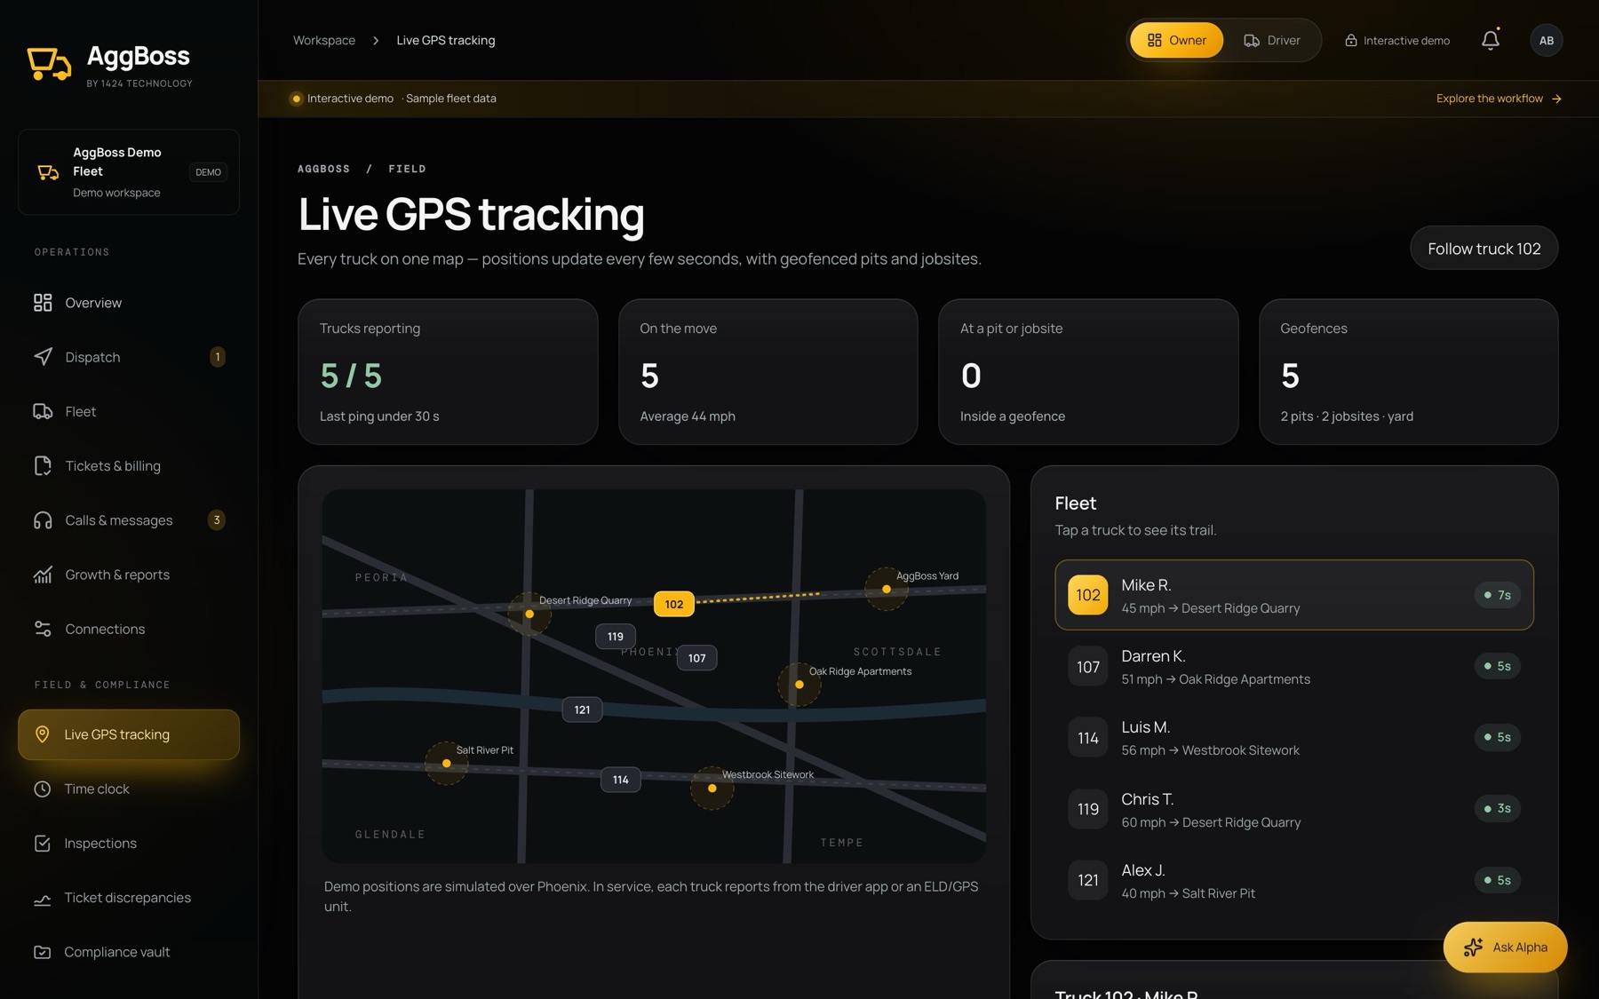
Task: Open notifications bell
Action: [1491, 40]
